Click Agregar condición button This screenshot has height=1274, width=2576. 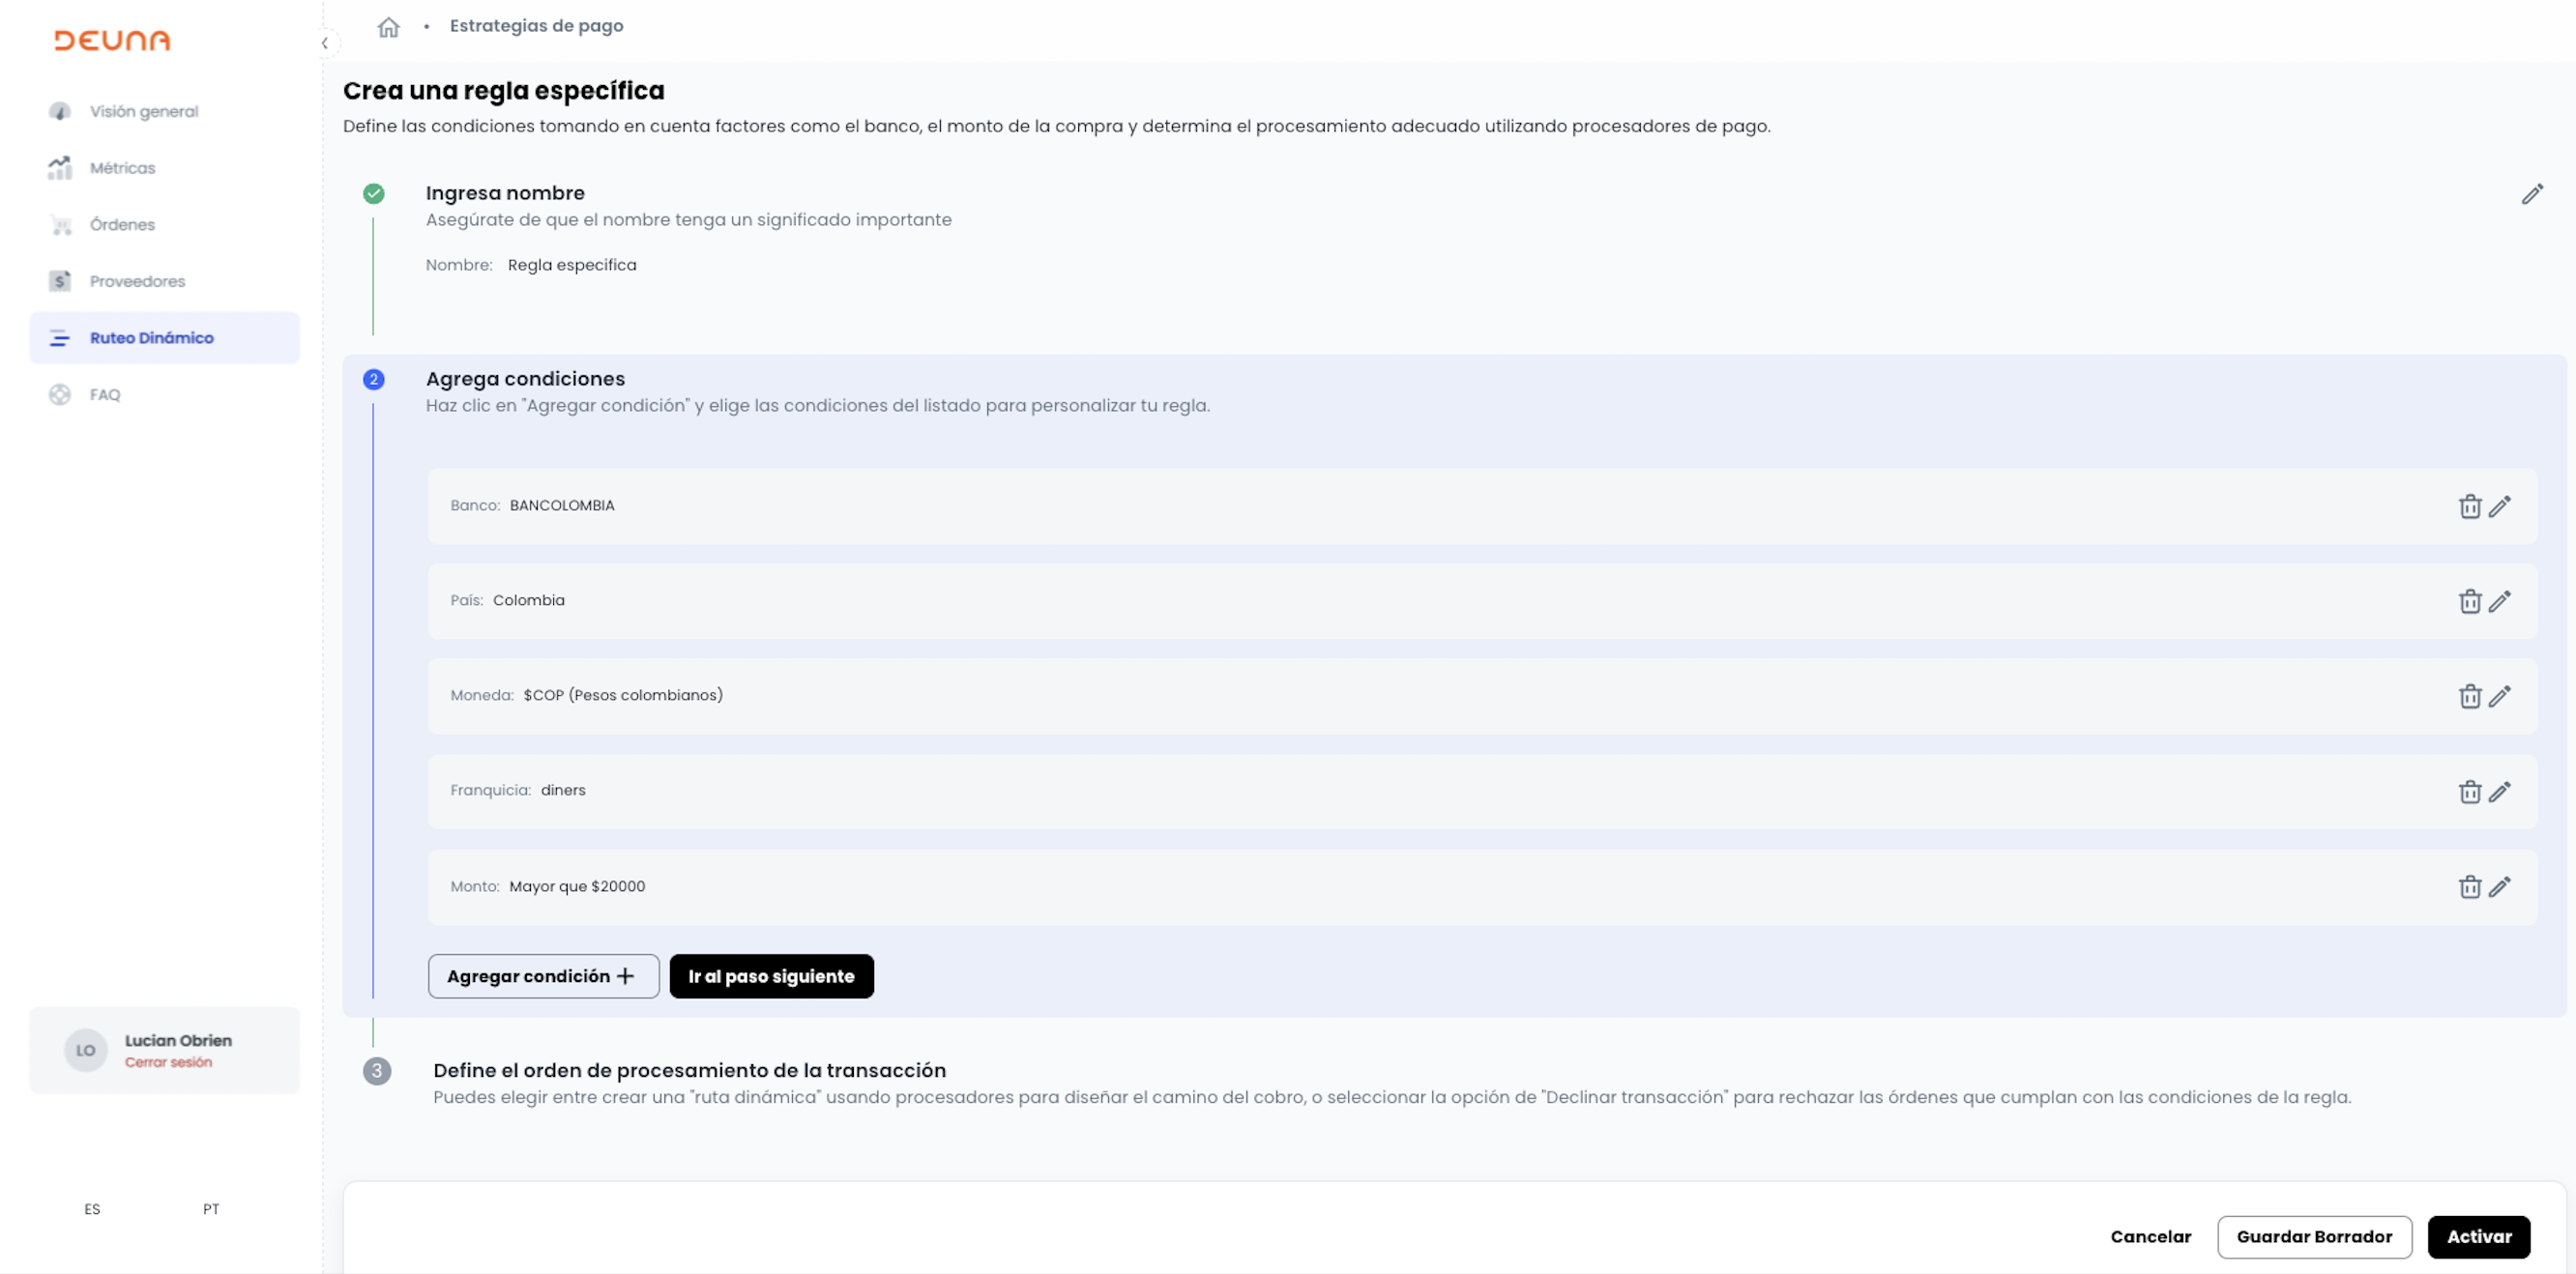(543, 976)
